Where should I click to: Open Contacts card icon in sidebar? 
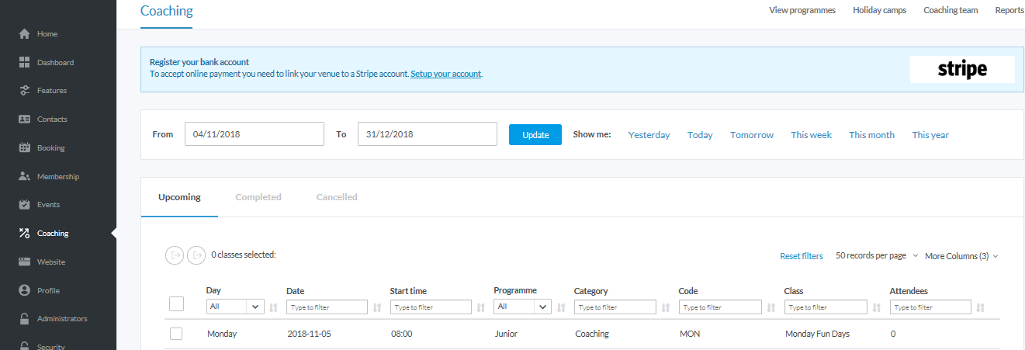[24, 120]
